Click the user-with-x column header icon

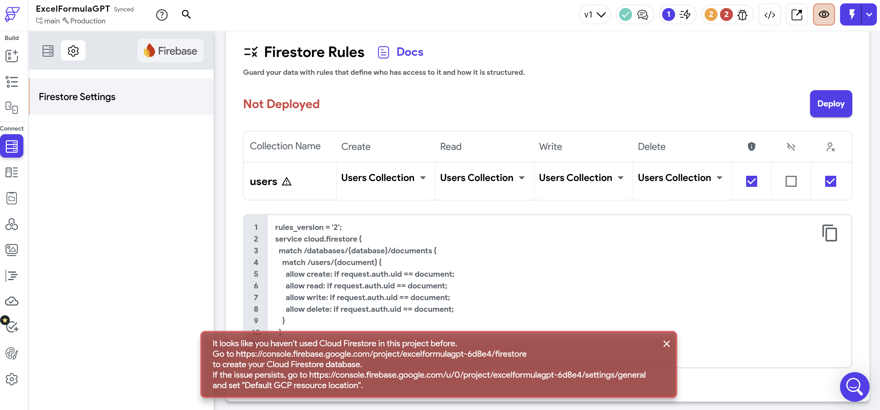[830, 147]
